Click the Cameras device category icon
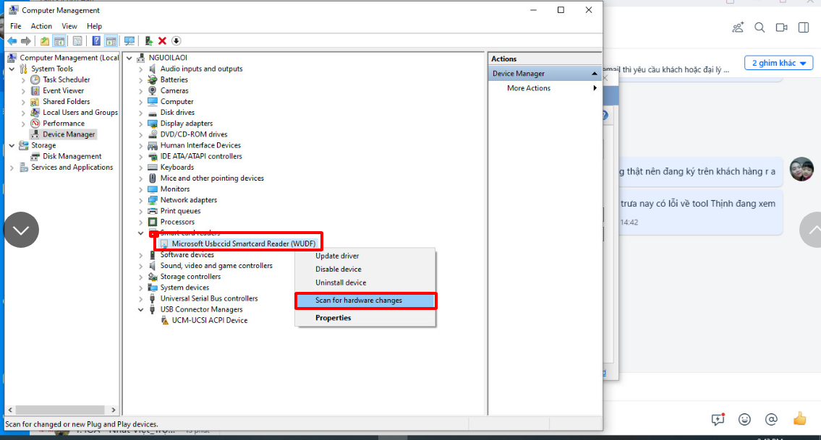821x440 pixels. click(x=153, y=90)
